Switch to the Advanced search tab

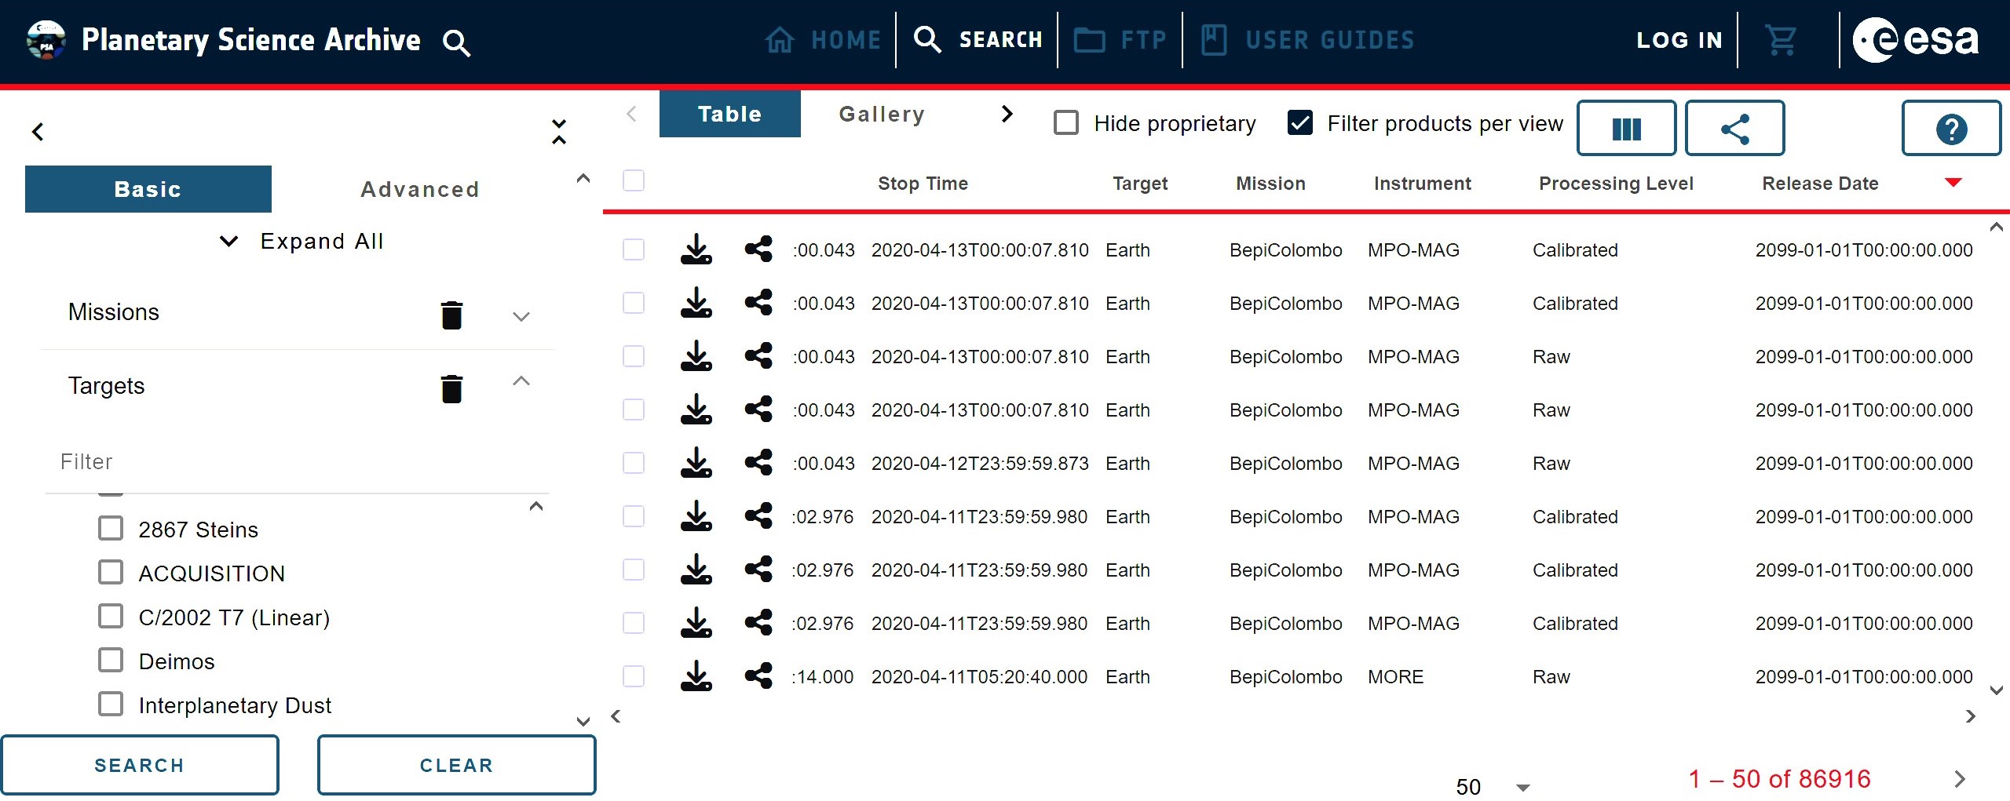(420, 189)
